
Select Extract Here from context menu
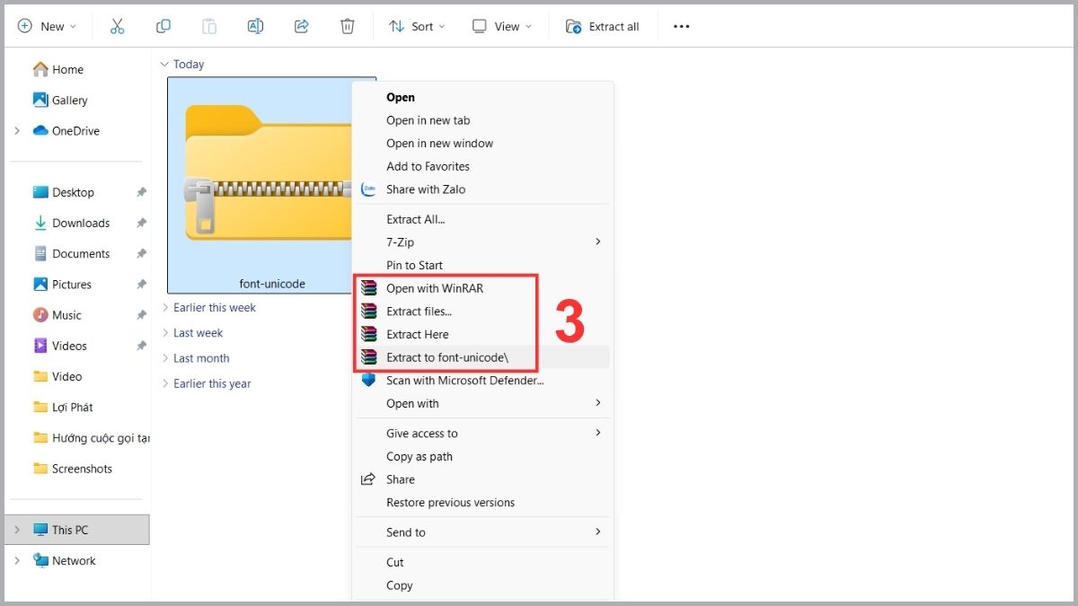417,335
